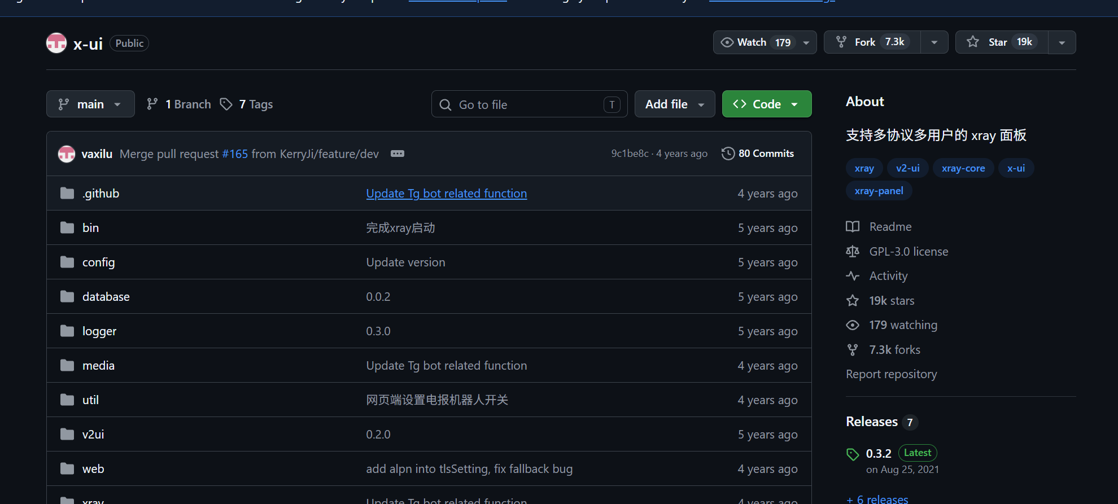Click the 9c1be8c commit hash

point(630,154)
